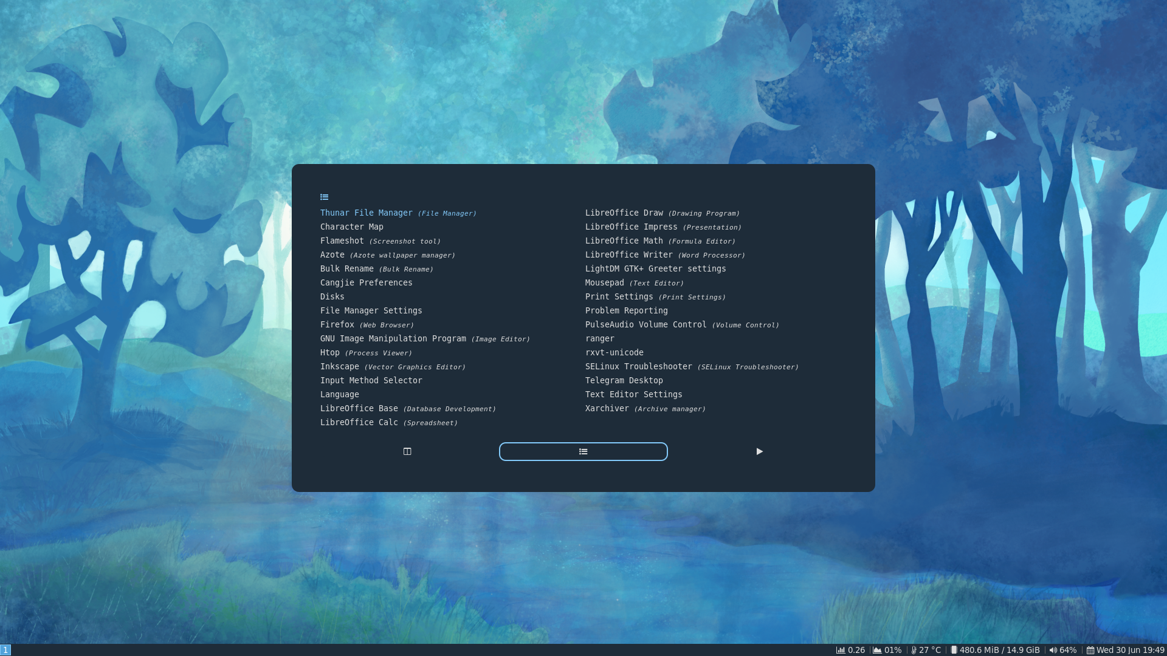1167x656 pixels.
Task: Open File Manager Settings
Action: (x=371, y=310)
